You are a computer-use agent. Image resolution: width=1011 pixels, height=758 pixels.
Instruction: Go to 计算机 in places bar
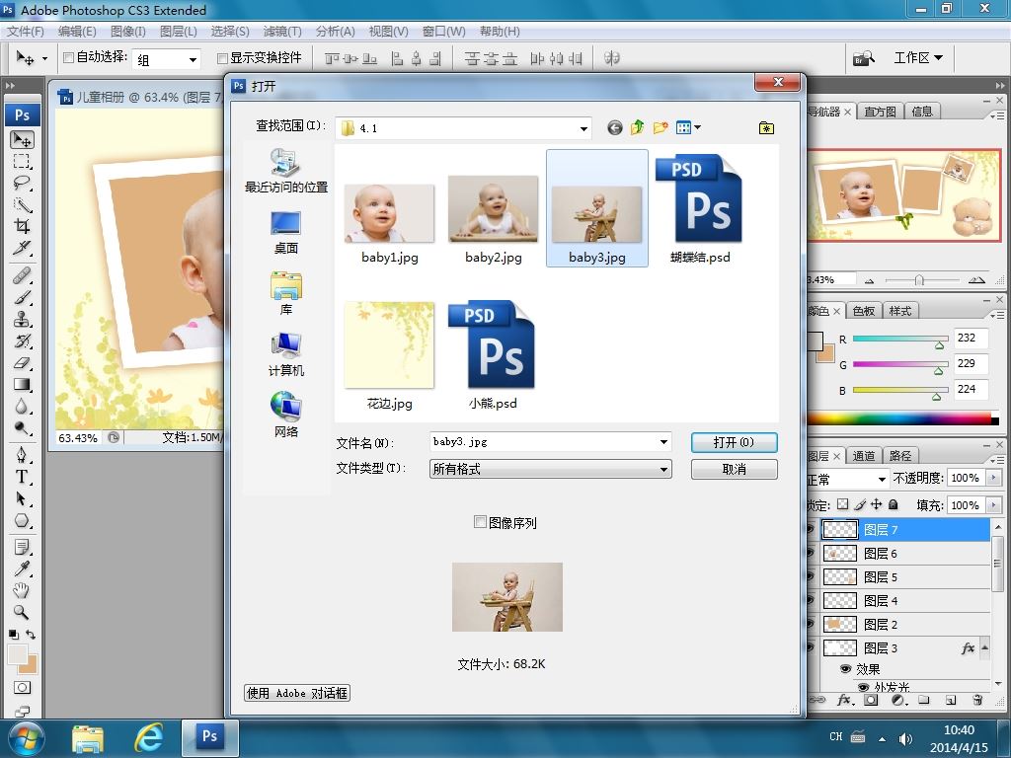tap(285, 354)
